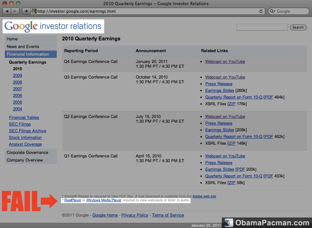This screenshot has height=228, width=312.
Task: Open Financial Tables link
Action: [24, 118]
